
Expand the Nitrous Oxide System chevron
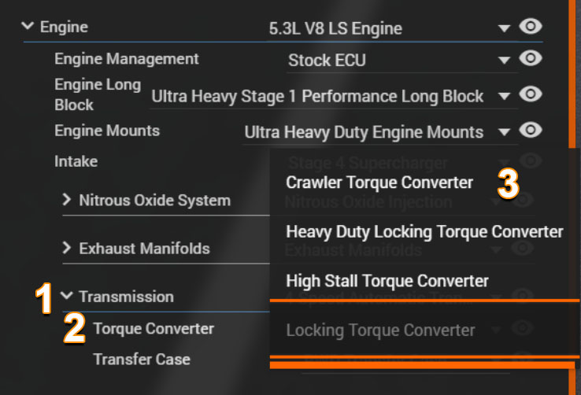(67, 200)
